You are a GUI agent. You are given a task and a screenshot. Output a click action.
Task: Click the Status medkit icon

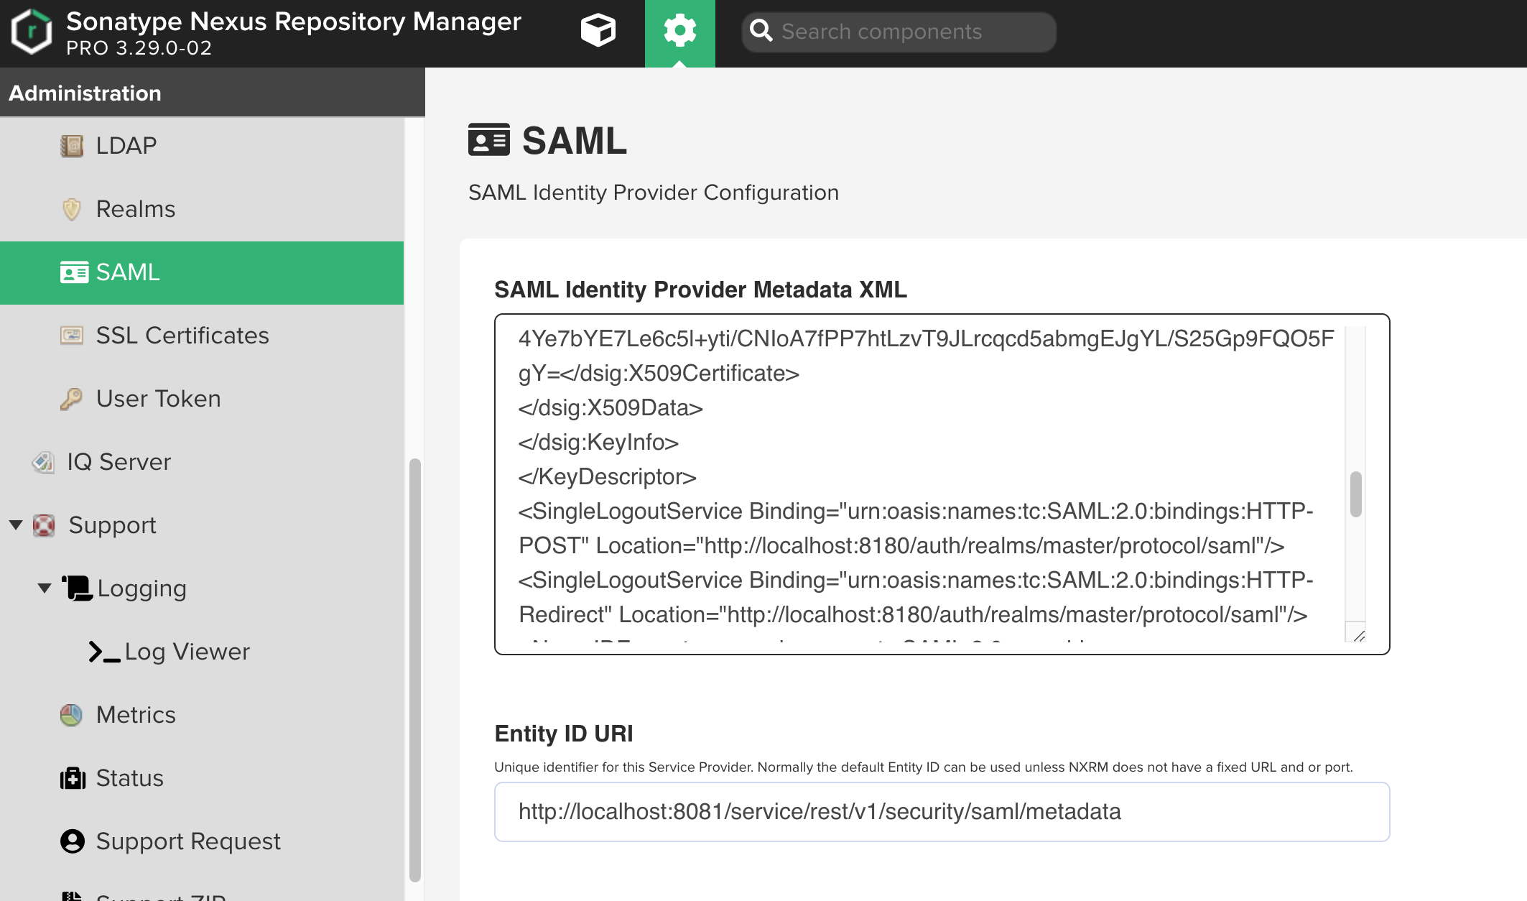point(73,778)
